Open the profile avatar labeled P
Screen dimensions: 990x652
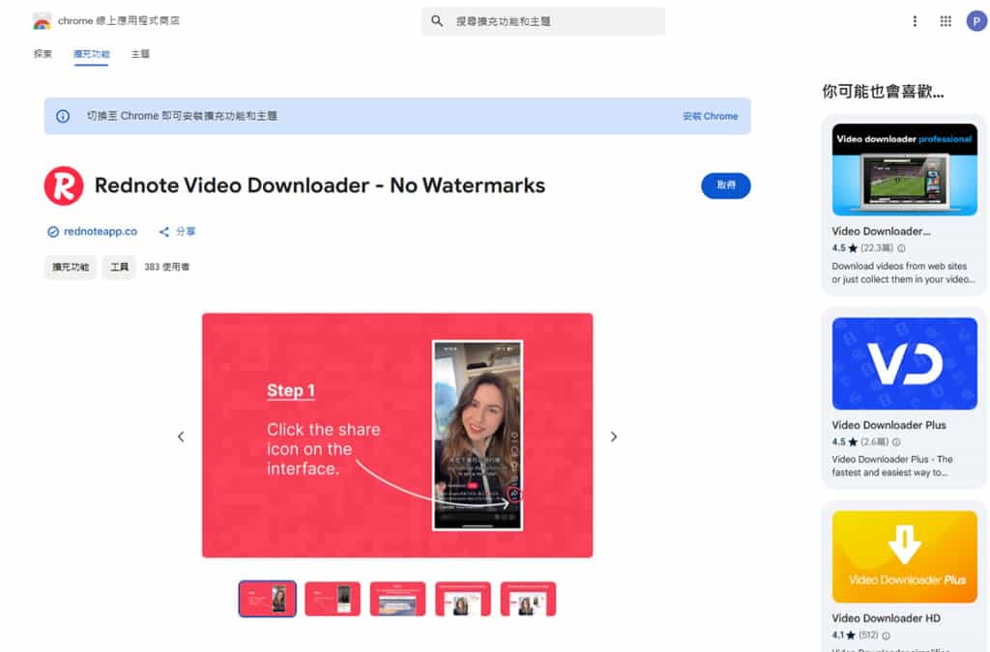click(x=976, y=21)
